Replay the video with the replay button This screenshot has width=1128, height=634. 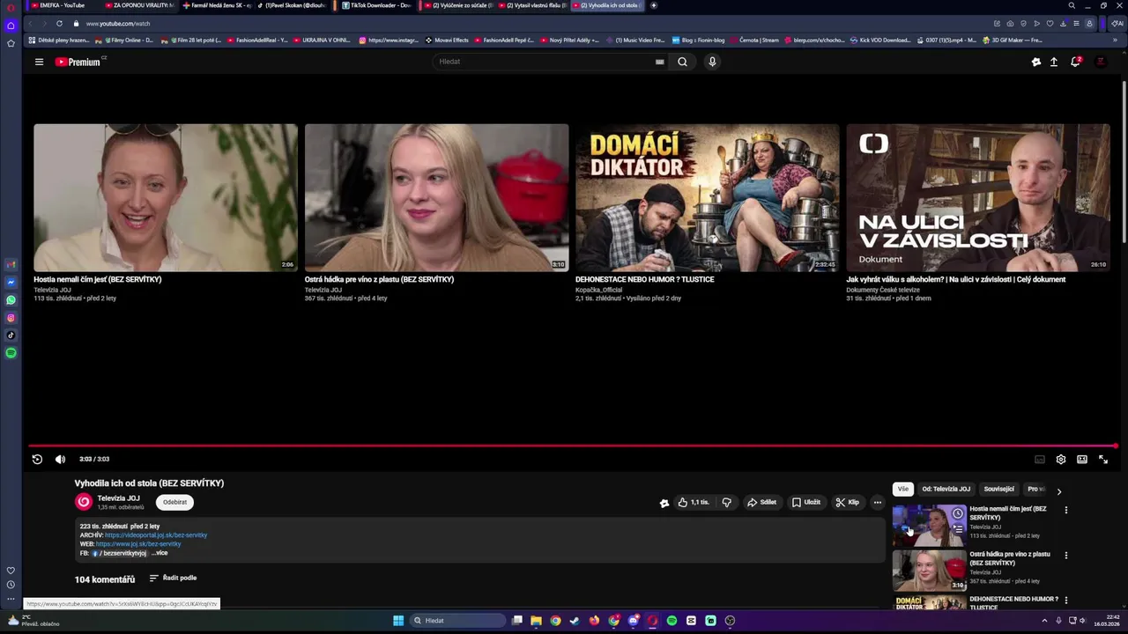coord(37,459)
